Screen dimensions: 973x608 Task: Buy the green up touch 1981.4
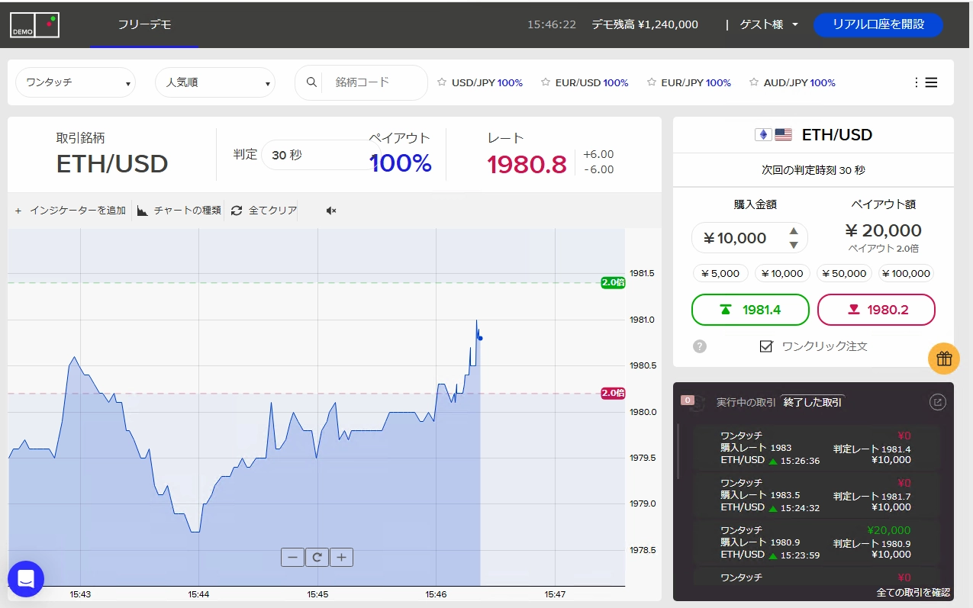point(750,310)
